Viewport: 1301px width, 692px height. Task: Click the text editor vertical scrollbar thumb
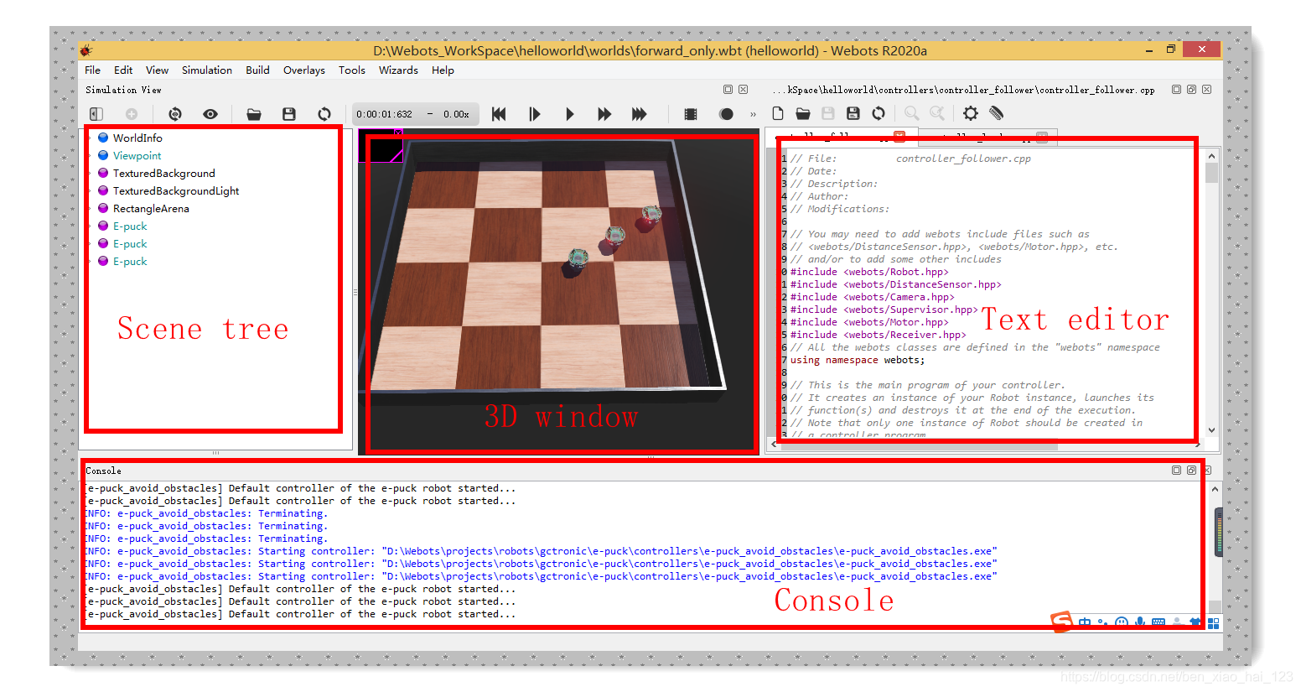[1211, 173]
